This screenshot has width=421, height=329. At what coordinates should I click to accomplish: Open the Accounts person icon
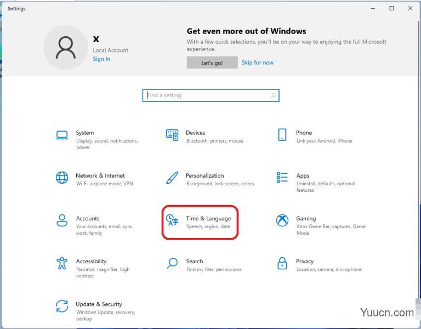tap(62, 220)
